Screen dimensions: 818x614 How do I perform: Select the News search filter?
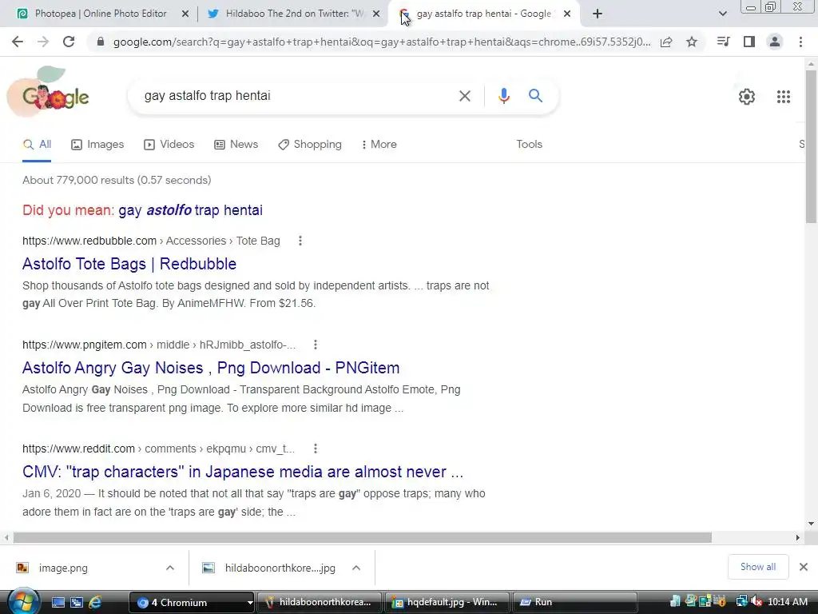point(236,145)
